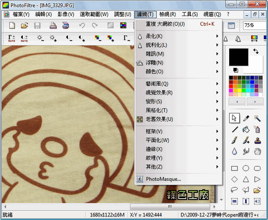Viewport: 268px width, 220px height.
Task: Open the 編輯(X) menu
Action: (x=43, y=14)
